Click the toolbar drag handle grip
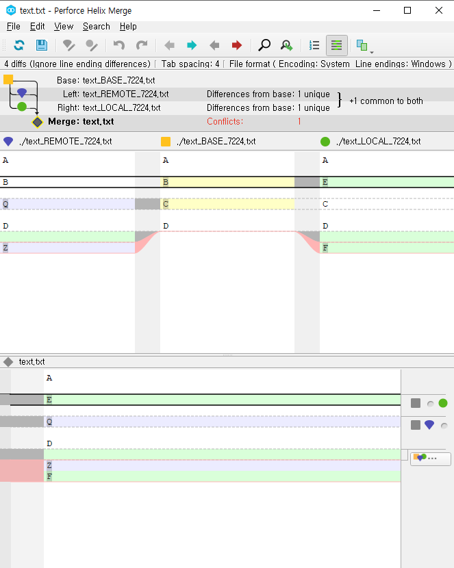454x568 pixels. tap(4, 45)
